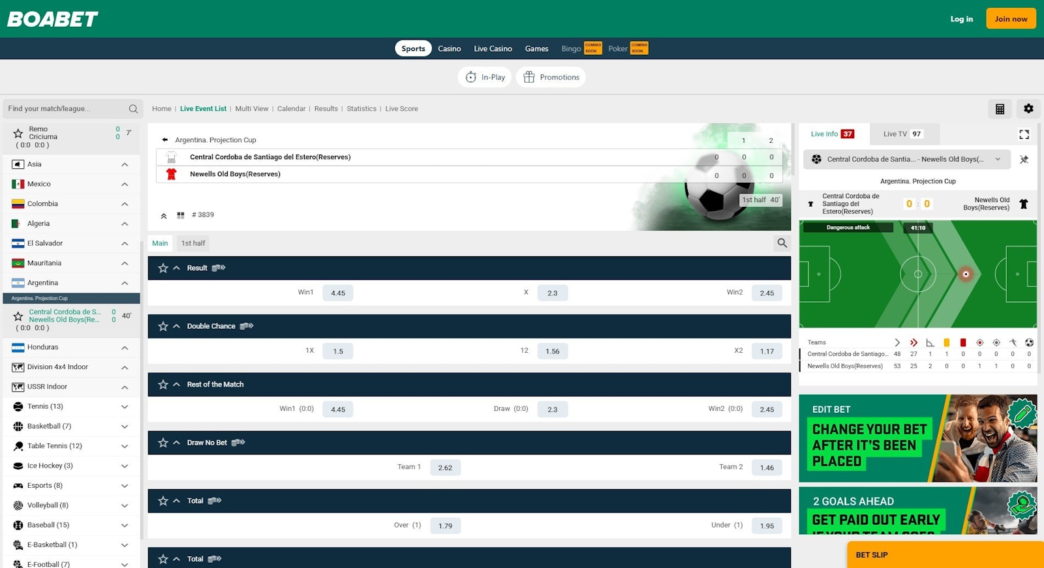Viewport: 1044px width, 568px height.
Task: Click the Join now button
Action: pyautogui.click(x=1011, y=19)
